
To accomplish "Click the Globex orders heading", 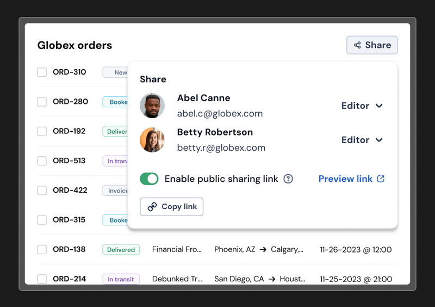I will 74,45.
